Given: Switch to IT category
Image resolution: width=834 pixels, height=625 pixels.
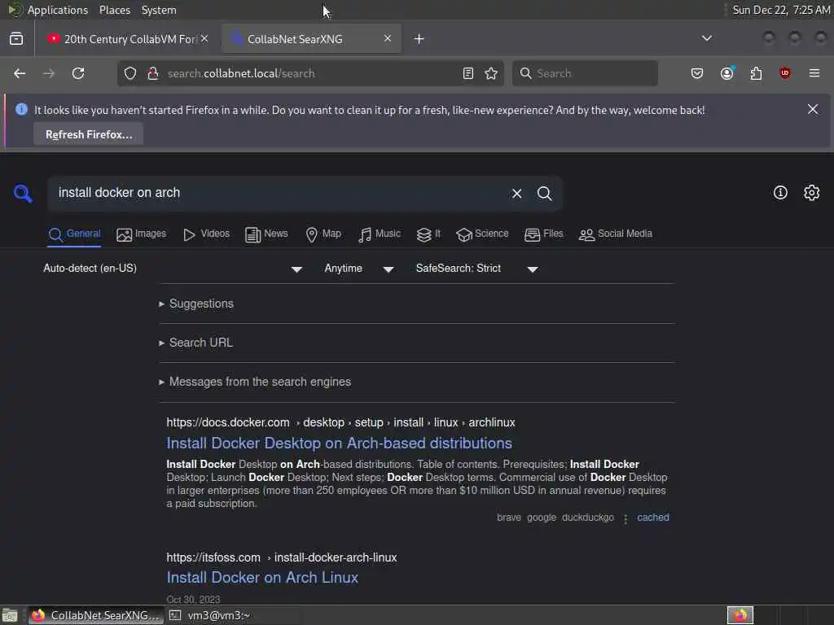Looking at the screenshot, I should pyautogui.click(x=428, y=234).
